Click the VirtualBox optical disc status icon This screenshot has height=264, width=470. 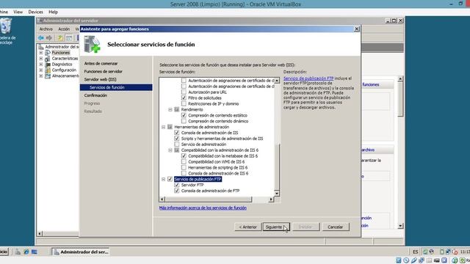[406, 260]
